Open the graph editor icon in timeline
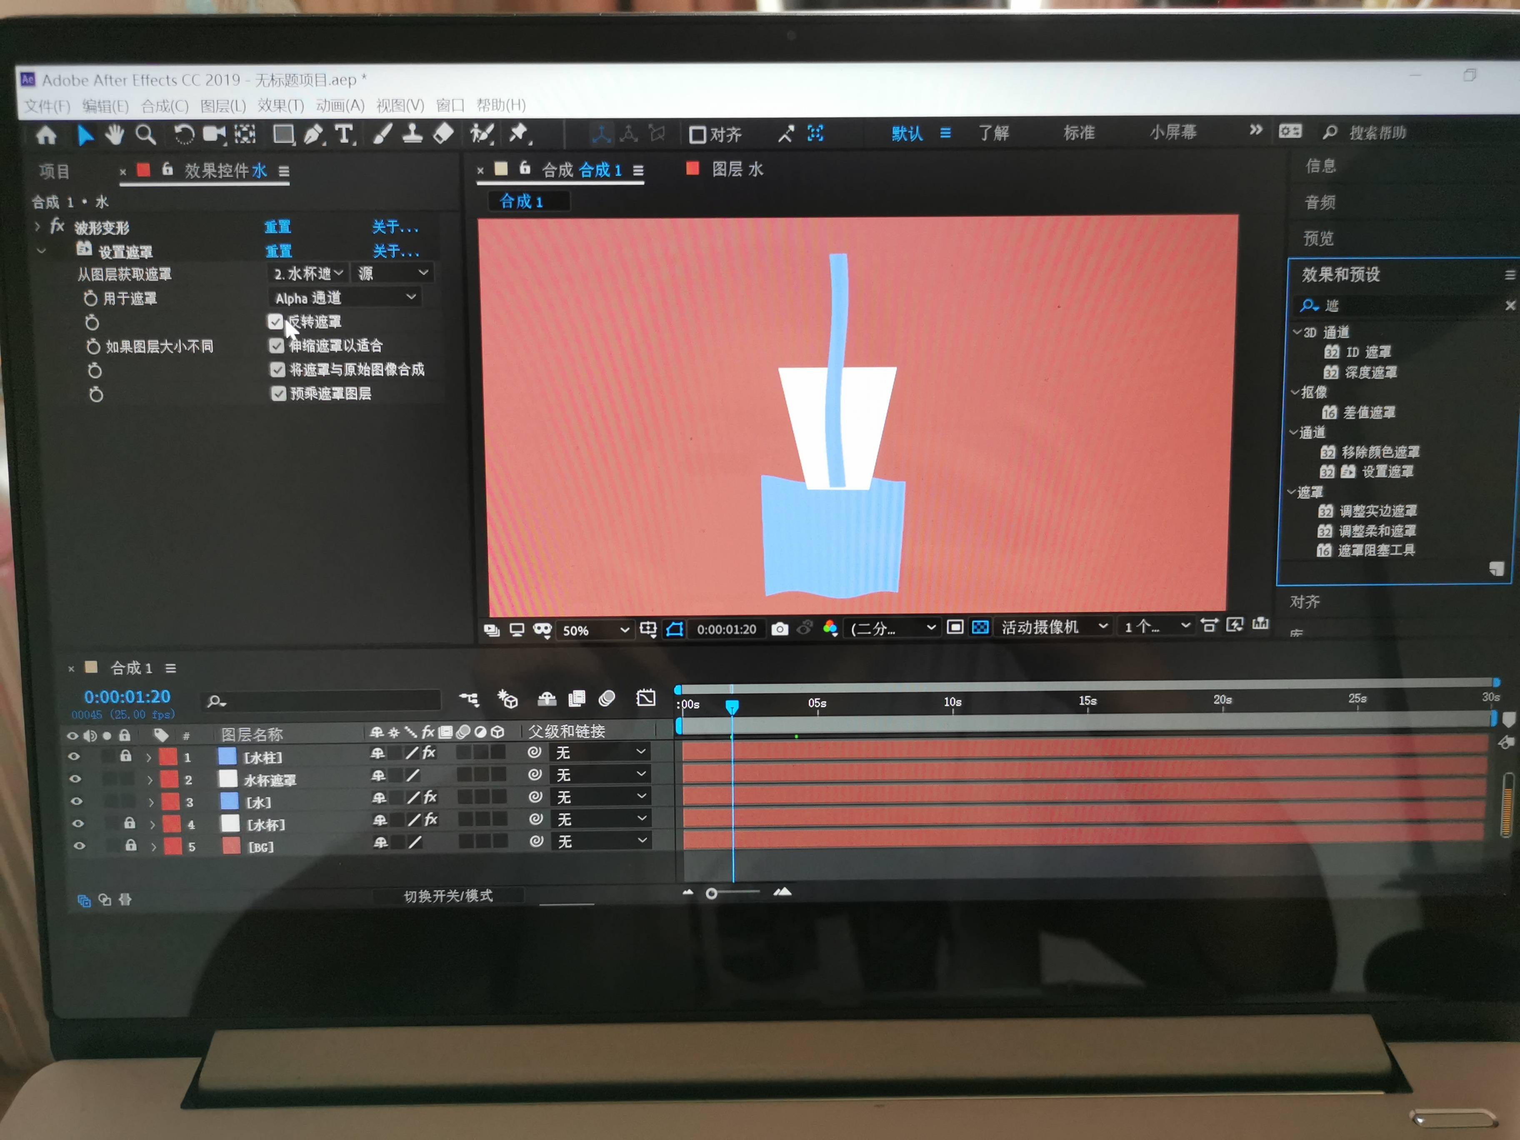The height and width of the screenshot is (1140, 1520). tap(645, 698)
